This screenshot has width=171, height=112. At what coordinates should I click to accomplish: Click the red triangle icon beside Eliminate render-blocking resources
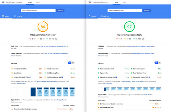coord(12,109)
